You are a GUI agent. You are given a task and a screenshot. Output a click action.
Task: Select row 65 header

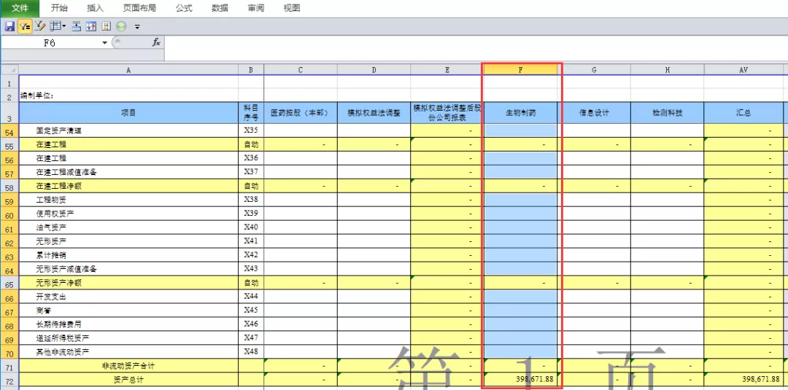tap(9, 283)
